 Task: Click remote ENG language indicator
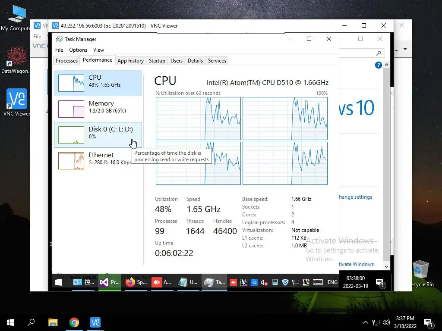pos(332,282)
